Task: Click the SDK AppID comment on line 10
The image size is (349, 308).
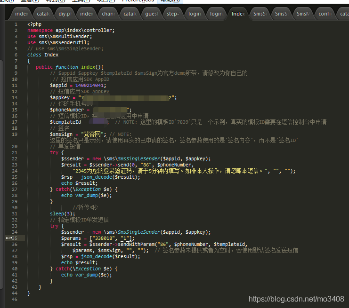Action: click(x=81, y=79)
